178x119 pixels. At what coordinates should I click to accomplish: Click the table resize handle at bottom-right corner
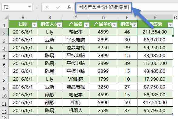(172, 114)
